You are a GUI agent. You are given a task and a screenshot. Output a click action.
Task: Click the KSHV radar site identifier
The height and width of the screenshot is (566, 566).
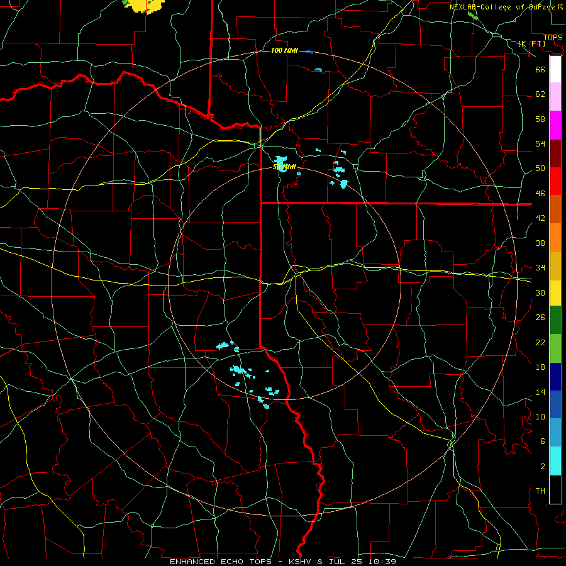click(301, 562)
